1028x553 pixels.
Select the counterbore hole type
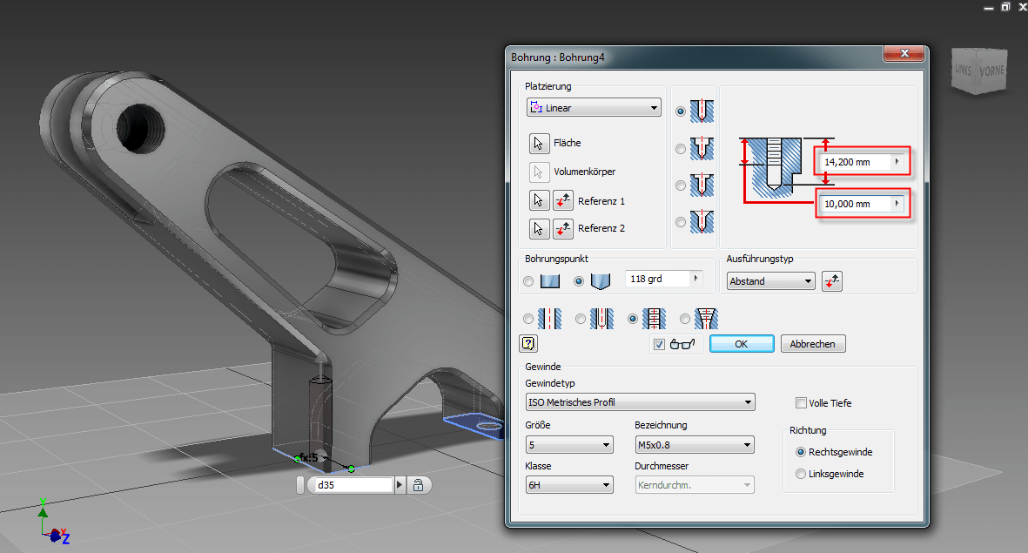pyautogui.click(x=681, y=149)
